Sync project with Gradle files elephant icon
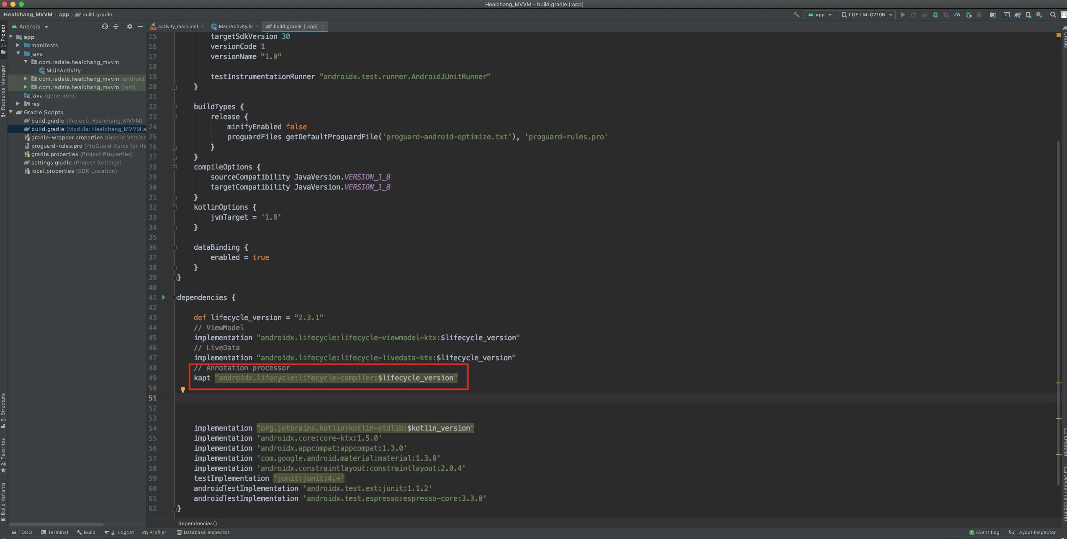Viewport: 1067px width, 539px height. 1018,15
